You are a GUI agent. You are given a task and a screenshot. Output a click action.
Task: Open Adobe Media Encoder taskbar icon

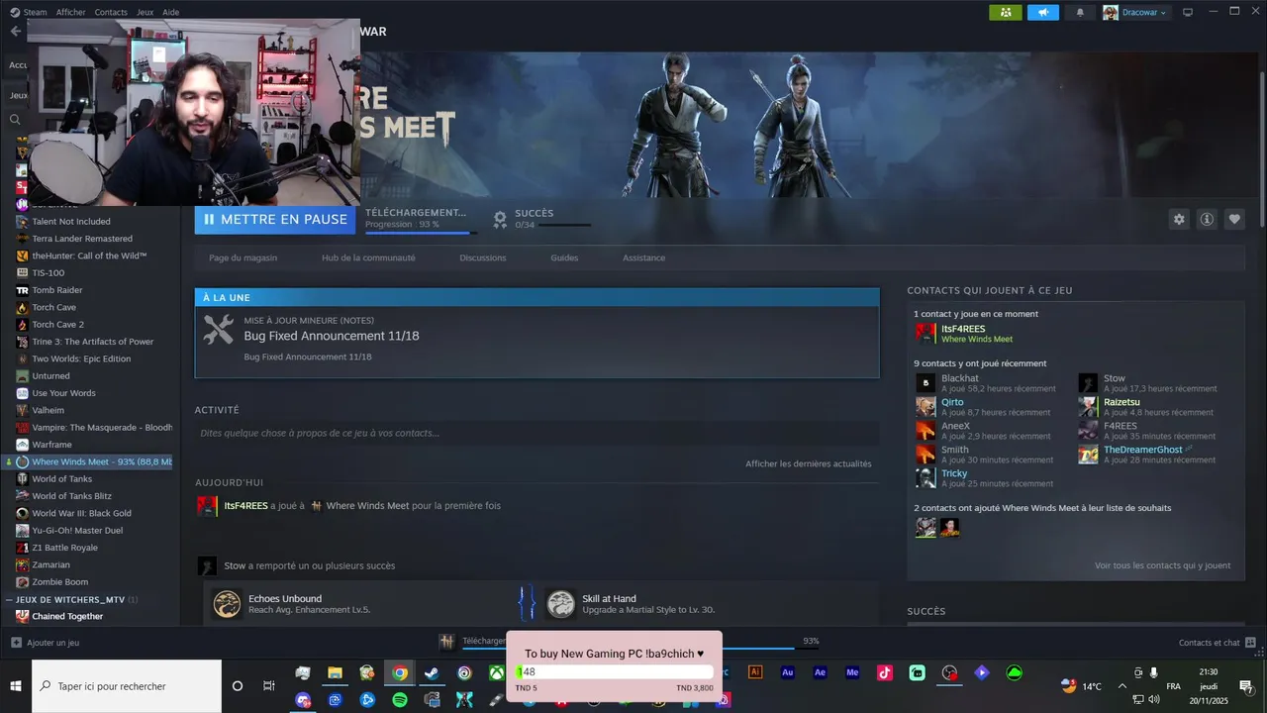[x=852, y=672]
